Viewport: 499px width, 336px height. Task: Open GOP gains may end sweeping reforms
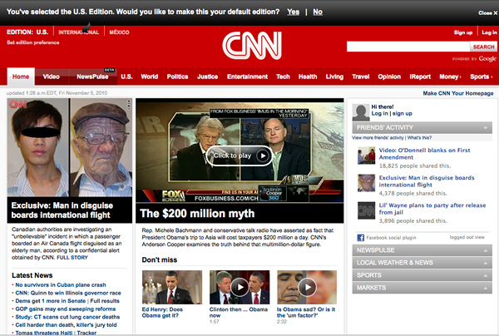coord(66,309)
